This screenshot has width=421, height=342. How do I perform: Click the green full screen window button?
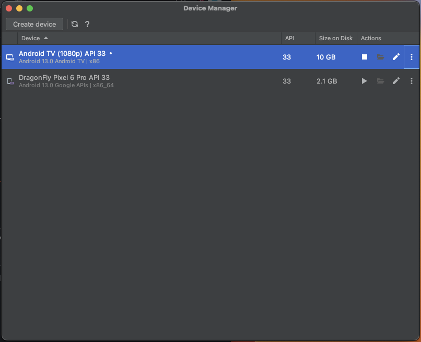30,8
